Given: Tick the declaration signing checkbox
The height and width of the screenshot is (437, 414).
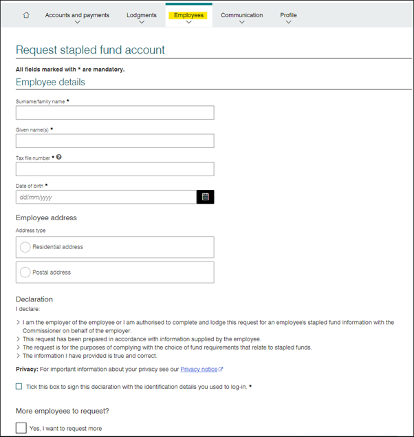Looking at the screenshot, I should [x=19, y=387].
